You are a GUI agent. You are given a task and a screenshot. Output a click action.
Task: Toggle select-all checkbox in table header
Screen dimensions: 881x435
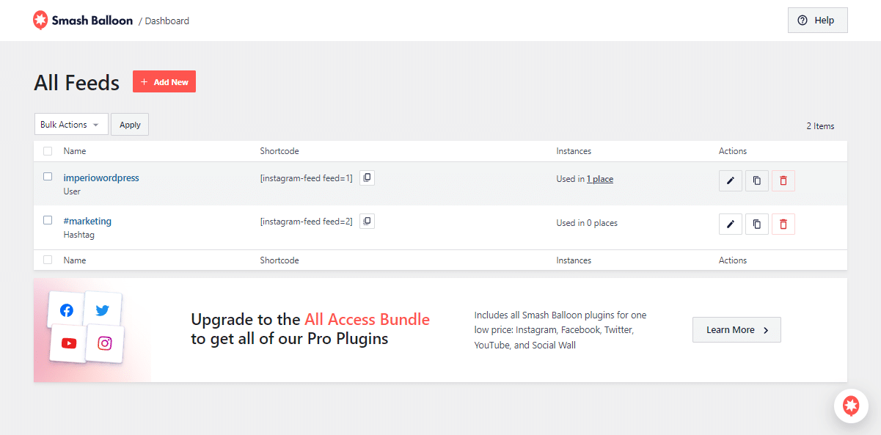(x=48, y=151)
